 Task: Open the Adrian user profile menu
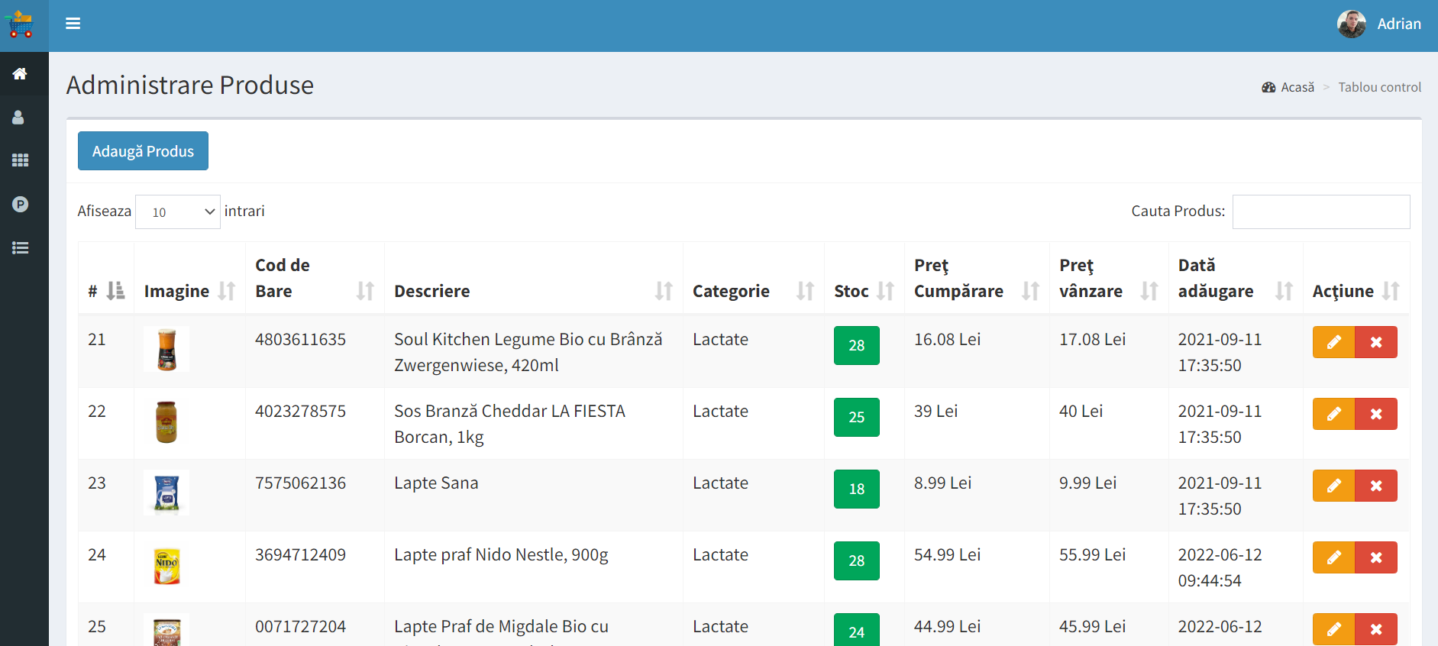[x=1379, y=24]
